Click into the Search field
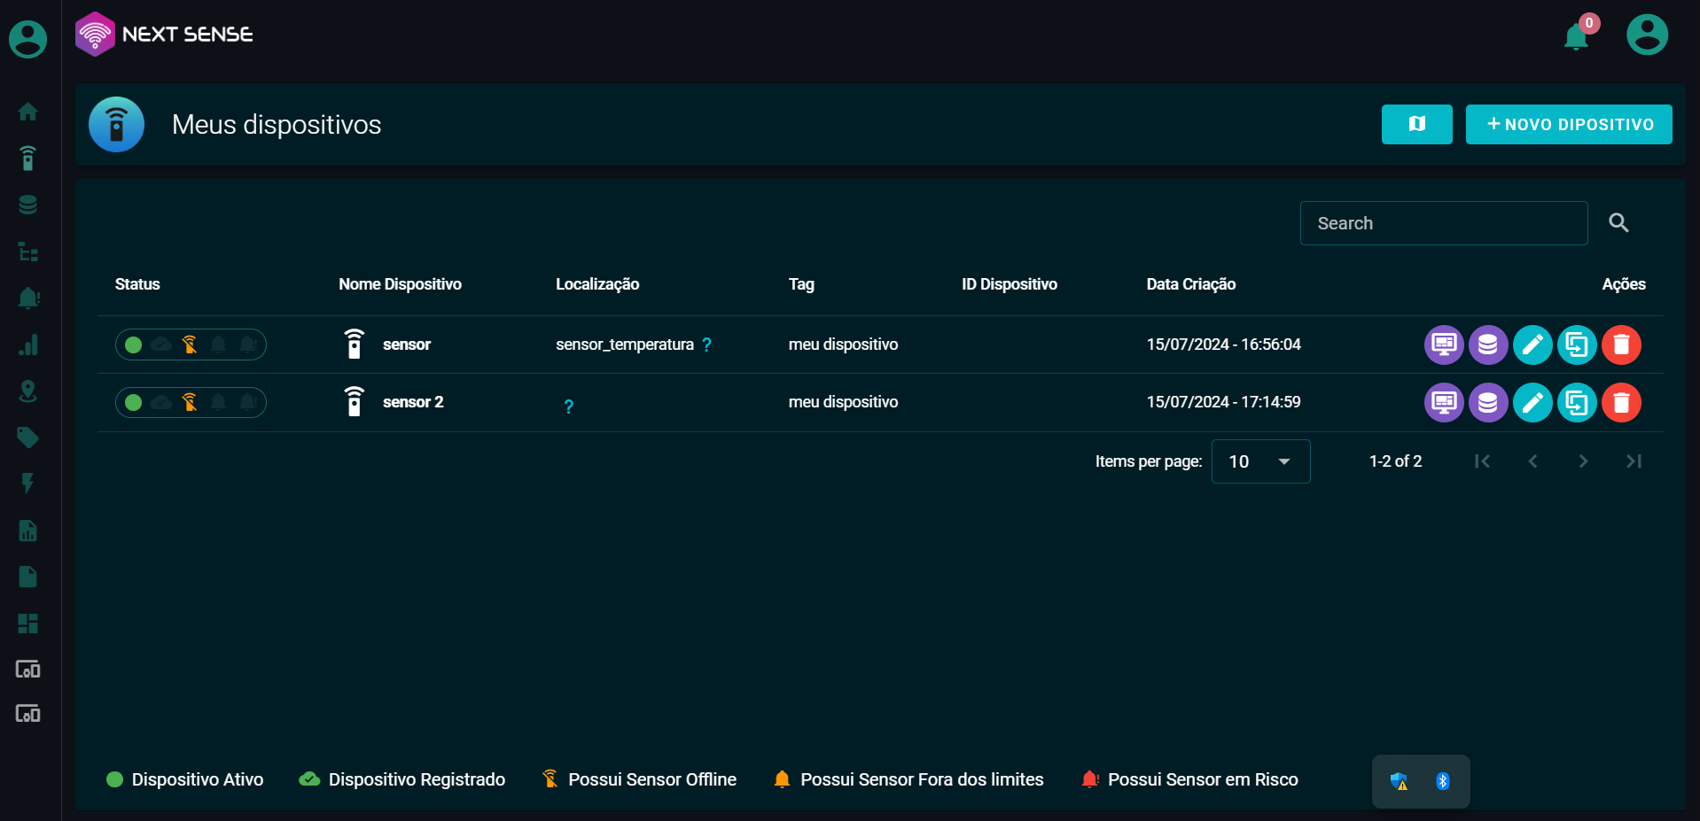 (x=1443, y=223)
